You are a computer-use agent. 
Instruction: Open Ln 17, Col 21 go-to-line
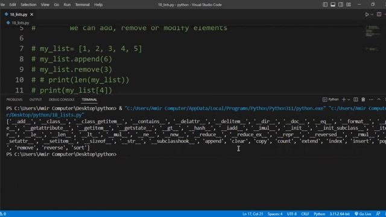click(x=253, y=214)
